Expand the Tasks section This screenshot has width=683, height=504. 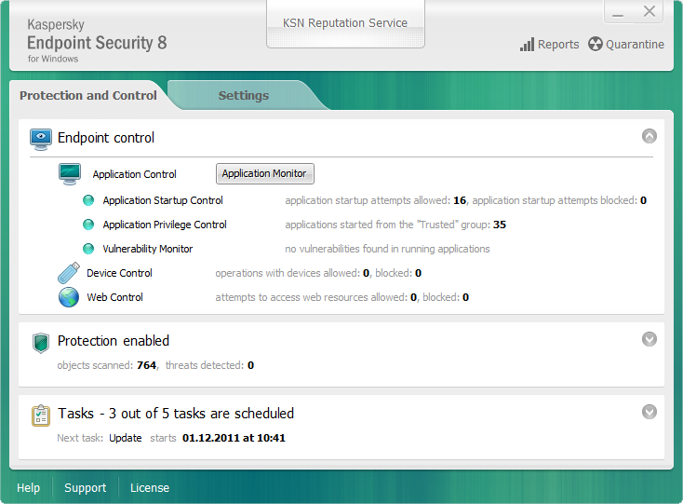(650, 412)
